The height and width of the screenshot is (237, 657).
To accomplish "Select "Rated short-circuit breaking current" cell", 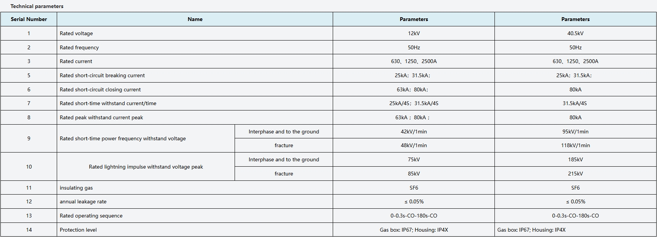I will [x=102, y=75].
